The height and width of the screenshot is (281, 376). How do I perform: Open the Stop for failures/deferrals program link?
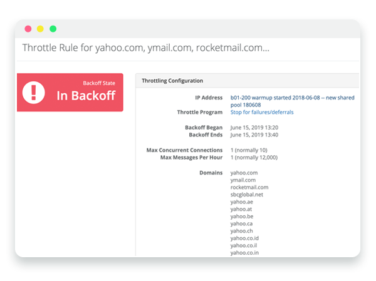point(262,112)
